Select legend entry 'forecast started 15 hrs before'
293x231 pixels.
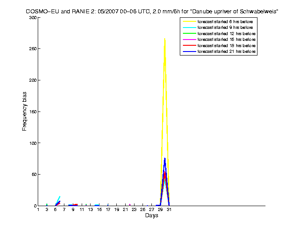coord(226,40)
